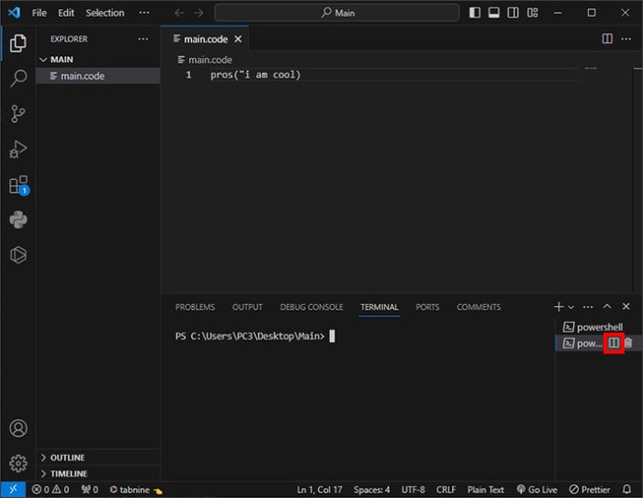
Task: Open Explorer Views and More Actions ellipsis
Action: (144, 39)
